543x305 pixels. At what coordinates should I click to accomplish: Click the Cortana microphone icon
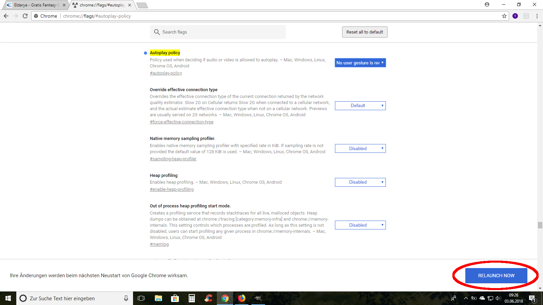pos(126,298)
